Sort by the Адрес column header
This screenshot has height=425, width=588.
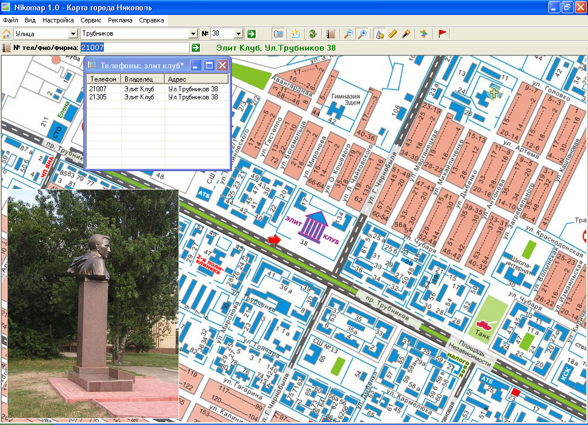pos(196,79)
